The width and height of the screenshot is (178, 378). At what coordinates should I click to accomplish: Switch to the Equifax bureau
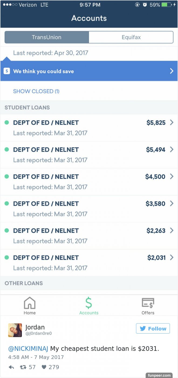pos(131,37)
